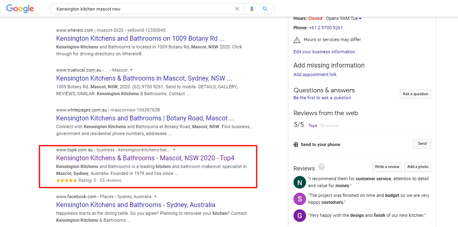Click the reviews help question mark icon
This screenshot has height=227, width=458.
[x=322, y=167]
